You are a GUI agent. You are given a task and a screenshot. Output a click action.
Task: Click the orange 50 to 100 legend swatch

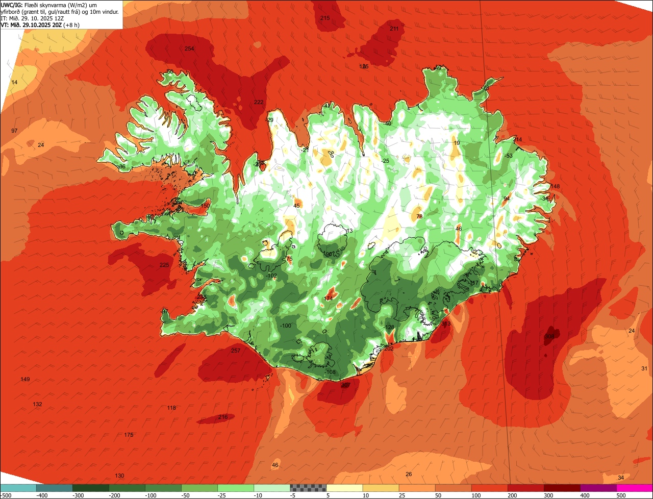pos(454,488)
